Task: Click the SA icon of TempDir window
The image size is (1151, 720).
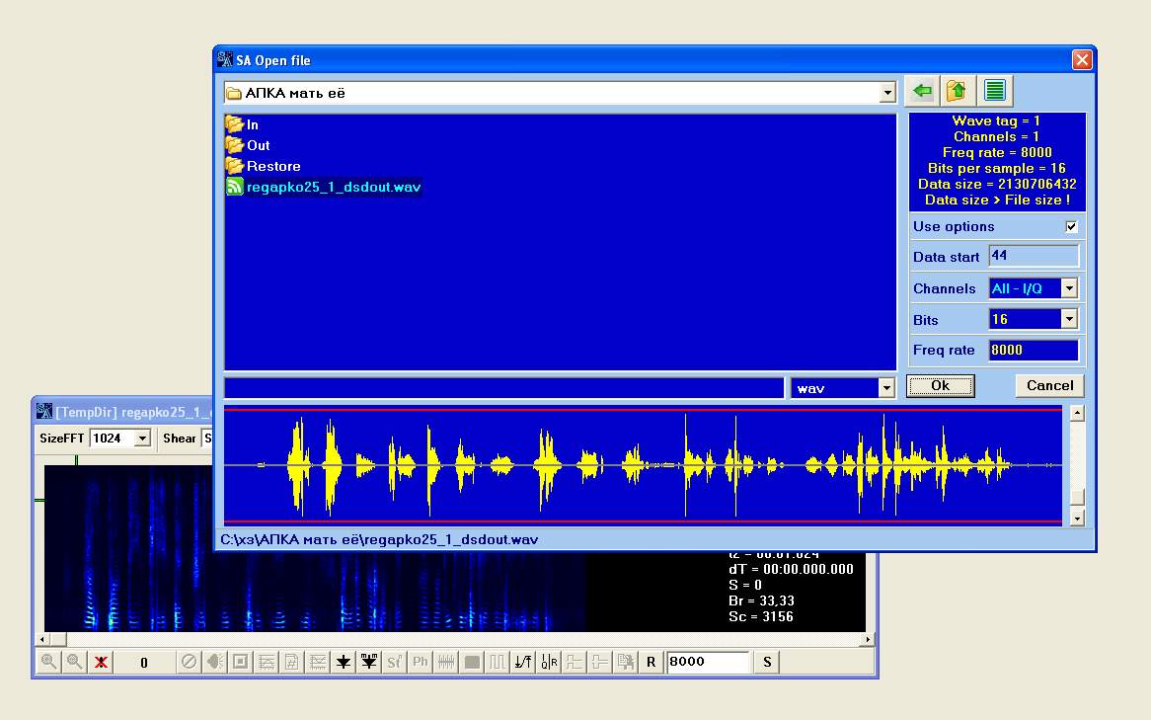Action: point(44,411)
